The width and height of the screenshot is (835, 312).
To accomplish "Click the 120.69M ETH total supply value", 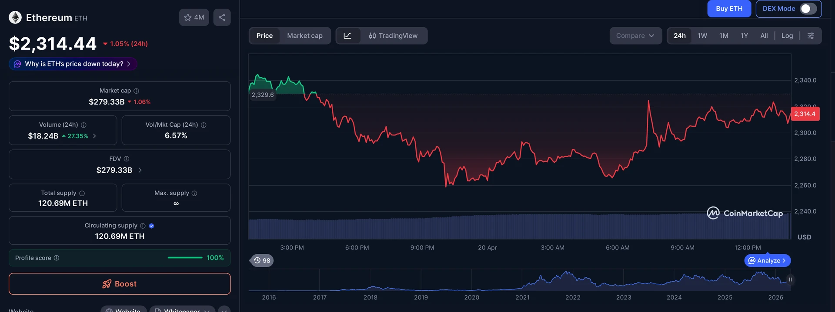I will tap(63, 203).
